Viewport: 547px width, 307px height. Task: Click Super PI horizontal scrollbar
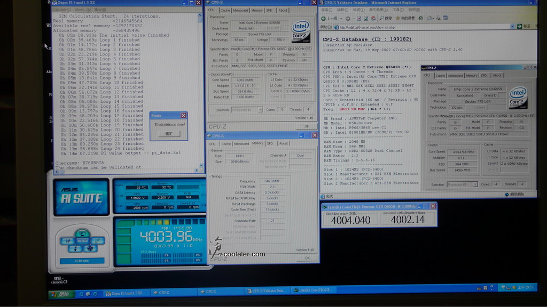[126, 171]
